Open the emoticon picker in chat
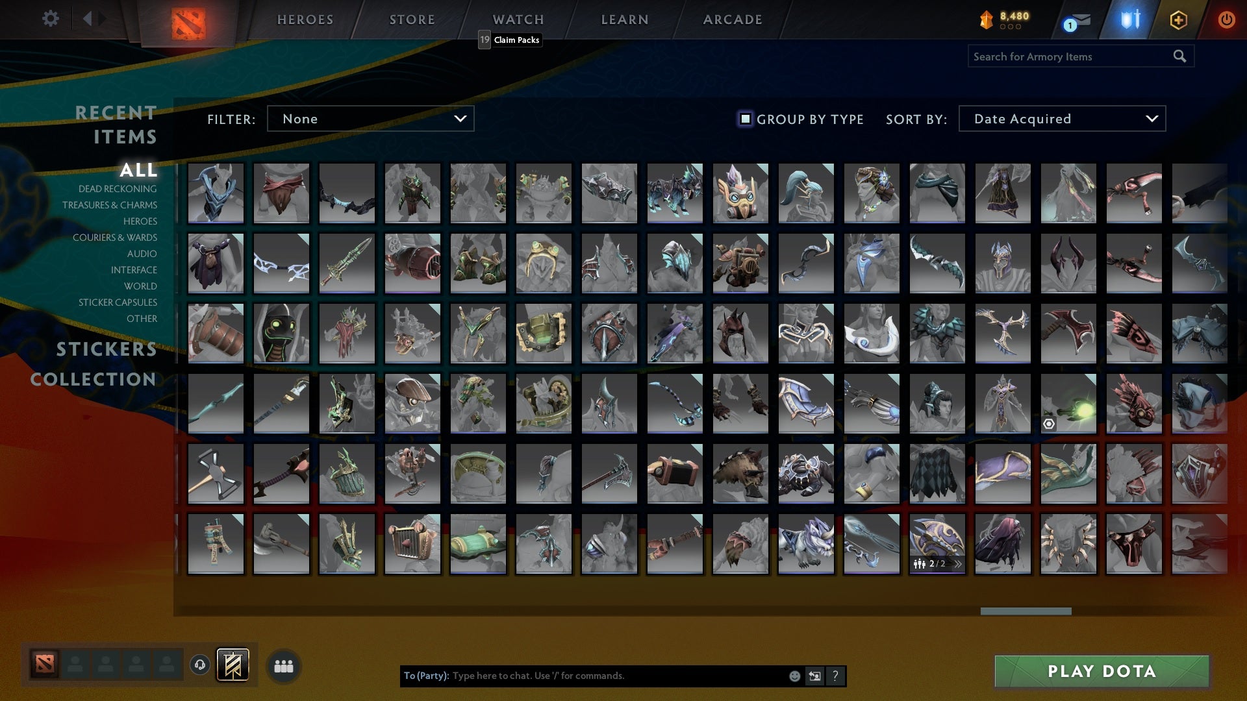 (794, 676)
